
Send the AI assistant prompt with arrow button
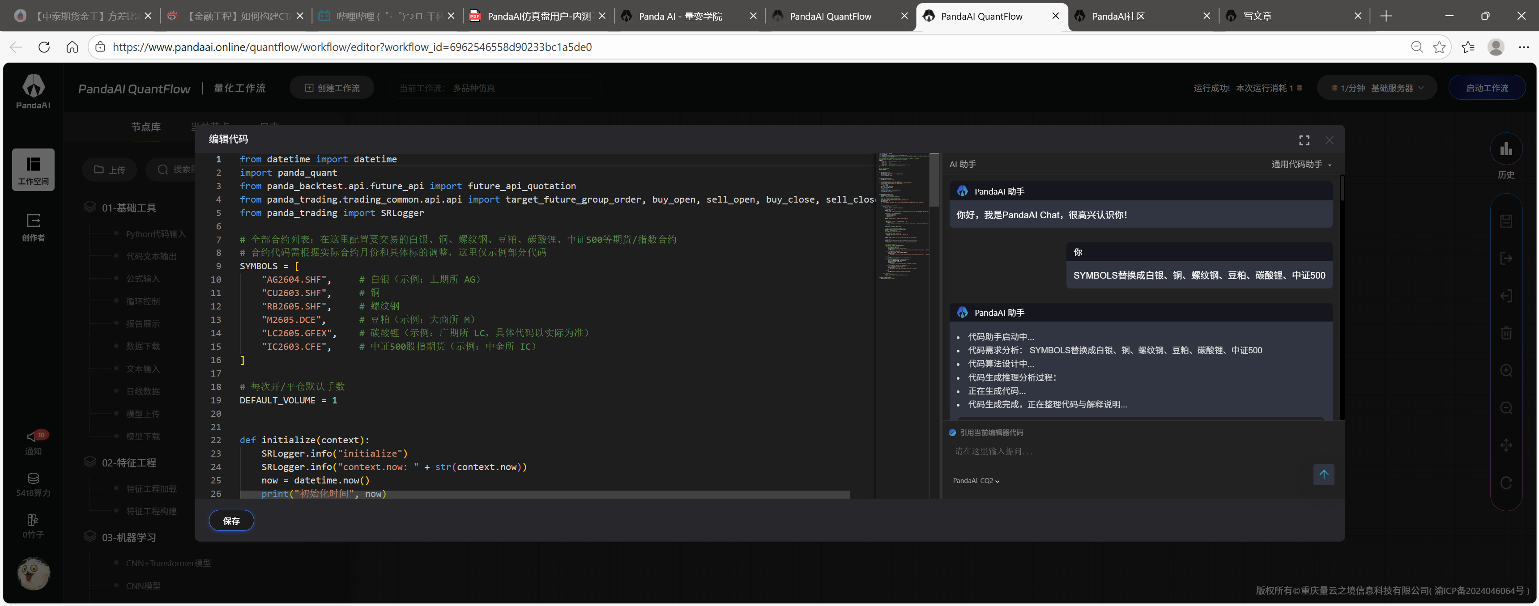[x=1323, y=475]
